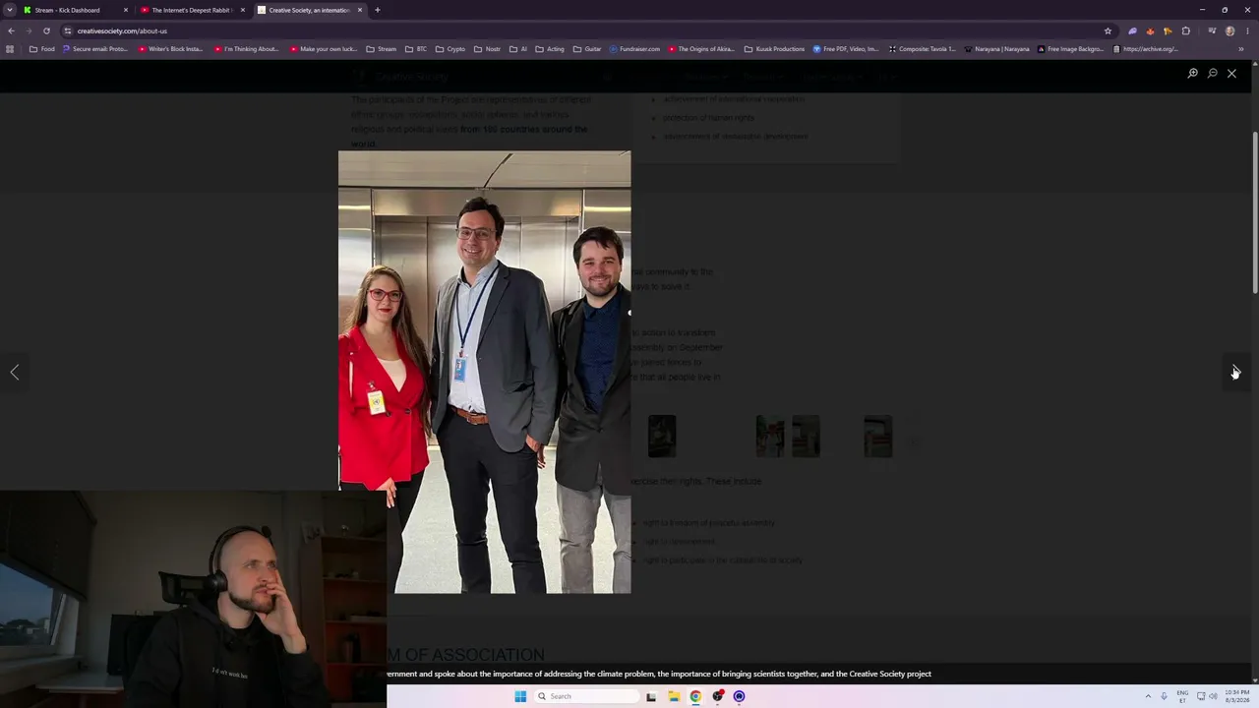
Task: Open the Kuusk Productions bookmark folder
Action: (x=774, y=49)
